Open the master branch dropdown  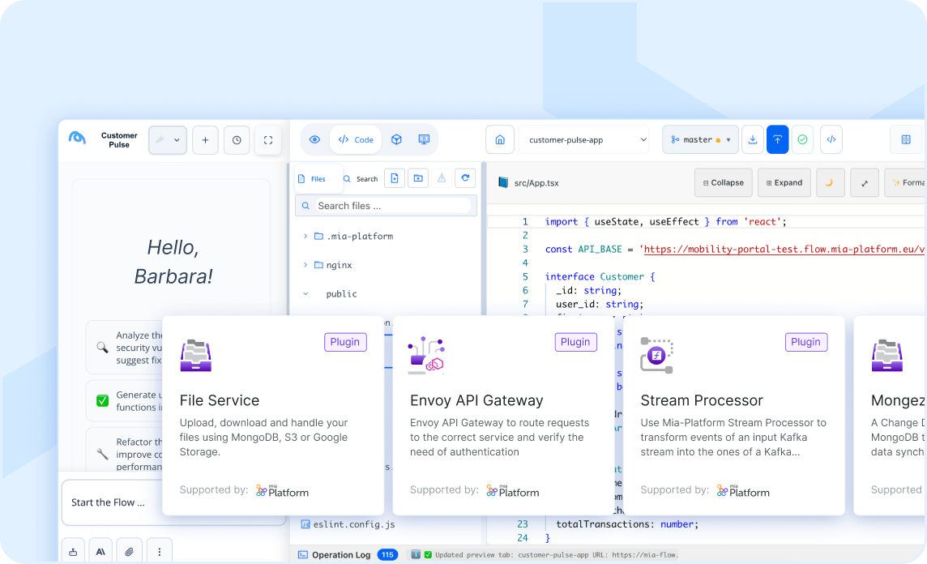[701, 139]
